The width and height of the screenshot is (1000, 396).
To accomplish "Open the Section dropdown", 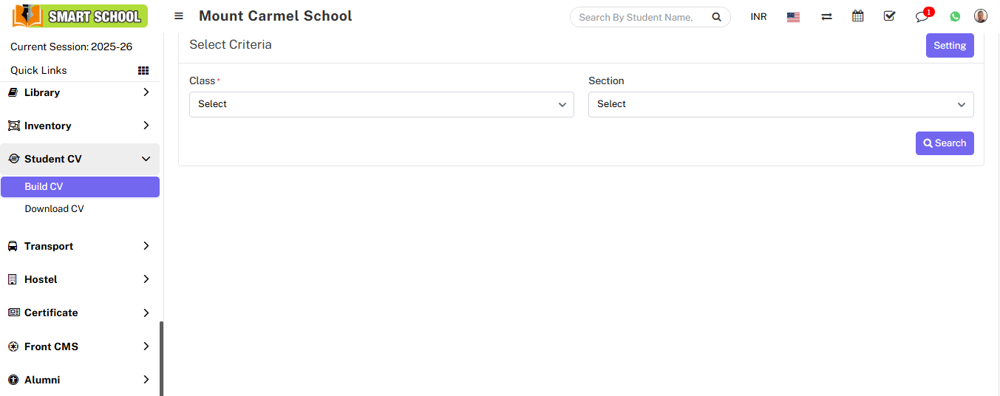I will (780, 104).
